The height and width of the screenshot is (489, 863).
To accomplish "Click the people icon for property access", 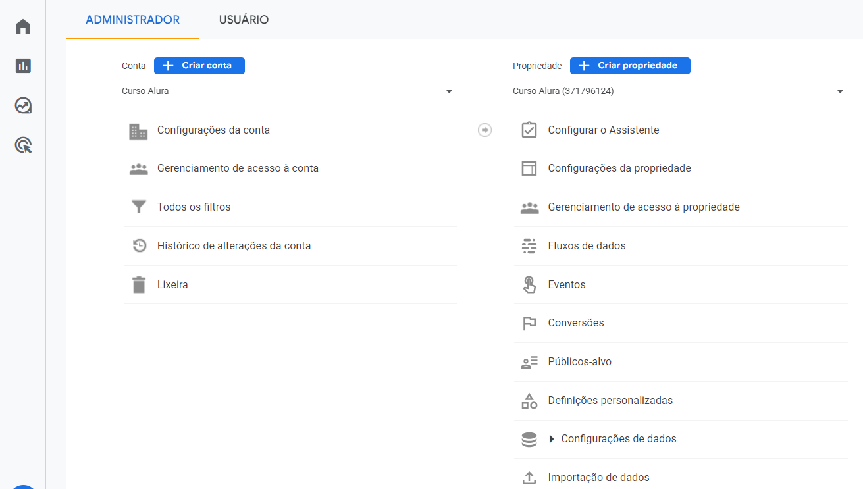I will click(x=529, y=207).
